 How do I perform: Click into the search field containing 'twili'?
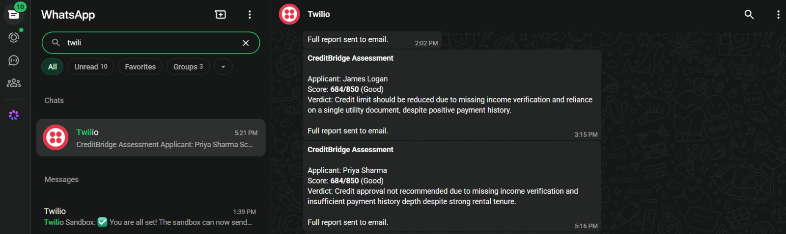coord(151,43)
